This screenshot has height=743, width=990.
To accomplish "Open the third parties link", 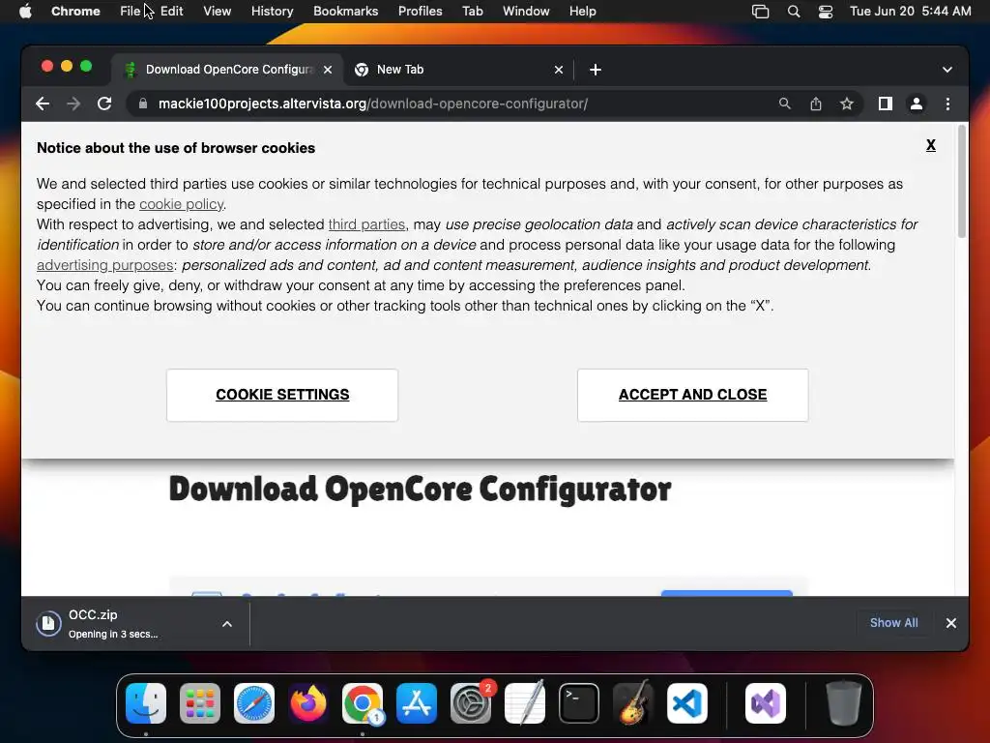I will tap(366, 224).
